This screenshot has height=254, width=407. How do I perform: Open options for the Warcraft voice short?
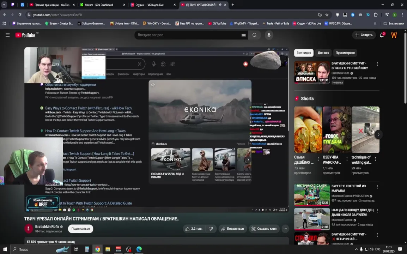tap(347, 159)
